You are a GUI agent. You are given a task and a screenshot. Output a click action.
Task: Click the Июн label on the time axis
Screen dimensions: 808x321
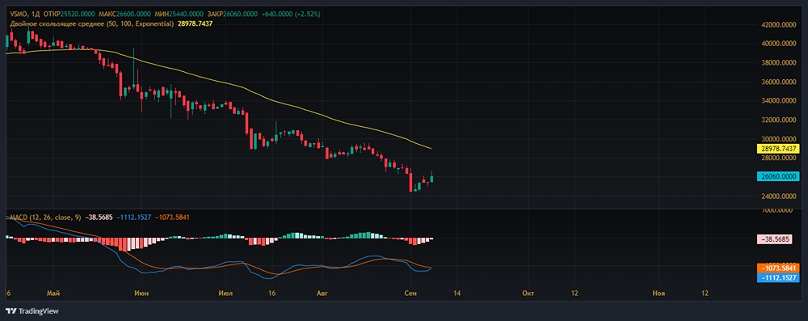click(x=141, y=294)
